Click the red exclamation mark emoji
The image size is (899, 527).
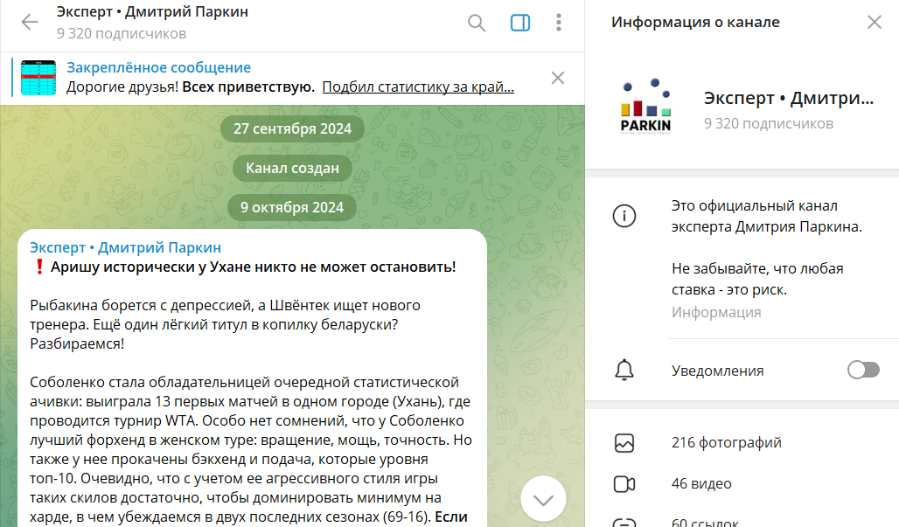(39, 267)
